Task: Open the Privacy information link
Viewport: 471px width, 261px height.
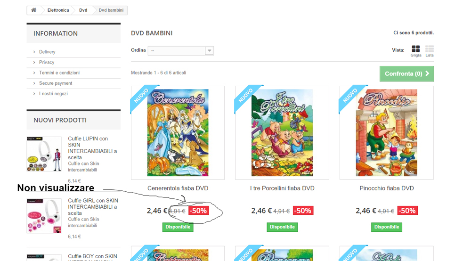Action: click(47, 62)
